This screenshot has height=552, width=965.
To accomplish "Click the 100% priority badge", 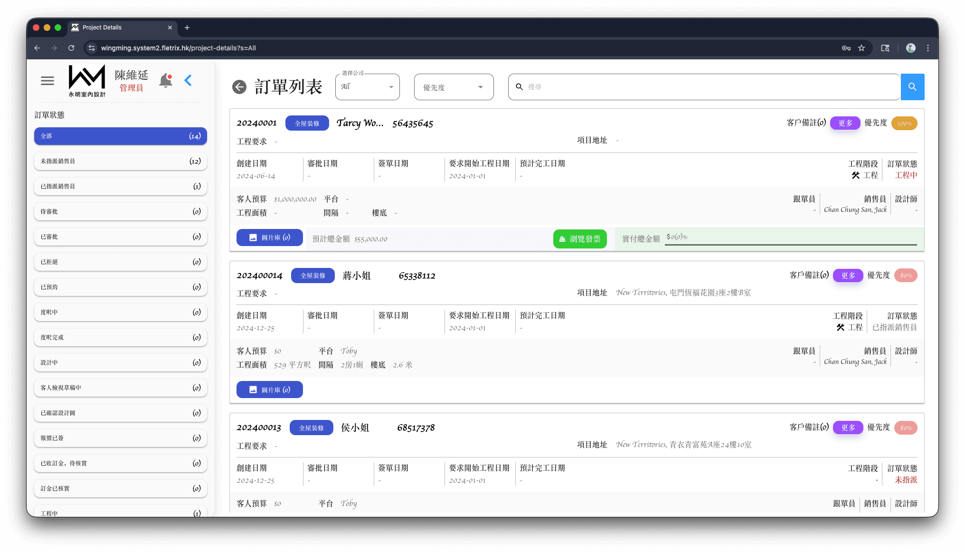I will (904, 124).
